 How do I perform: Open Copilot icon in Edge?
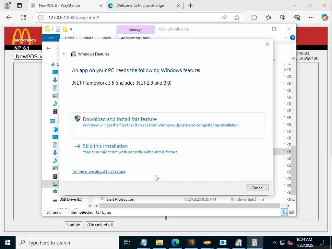(325, 18)
